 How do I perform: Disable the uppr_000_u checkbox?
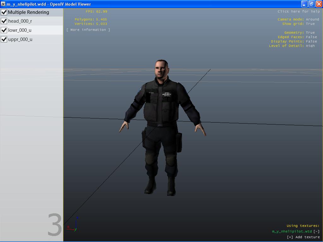4,39
